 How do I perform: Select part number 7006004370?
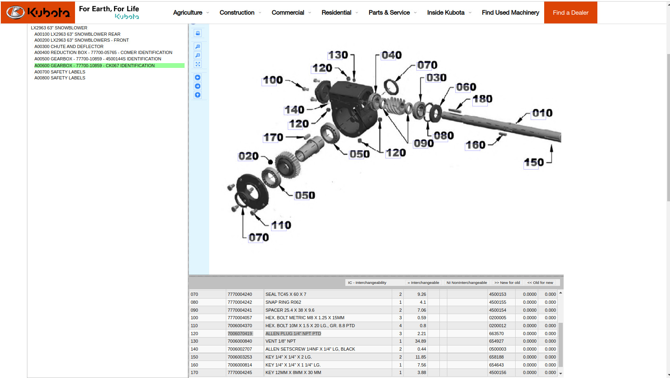pyautogui.click(x=240, y=326)
